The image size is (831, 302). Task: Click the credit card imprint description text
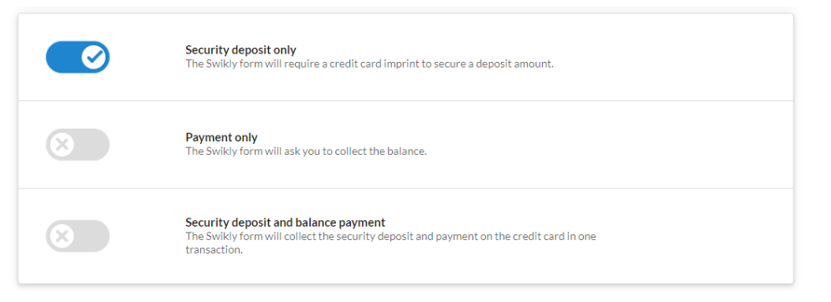pyautogui.click(x=369, y=64)
